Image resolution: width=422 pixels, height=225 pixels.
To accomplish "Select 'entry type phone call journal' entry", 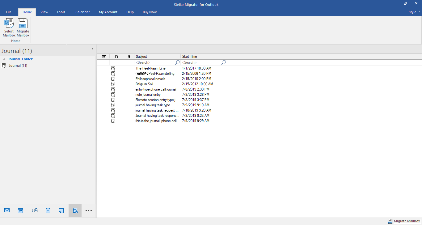I will (156, 89).
